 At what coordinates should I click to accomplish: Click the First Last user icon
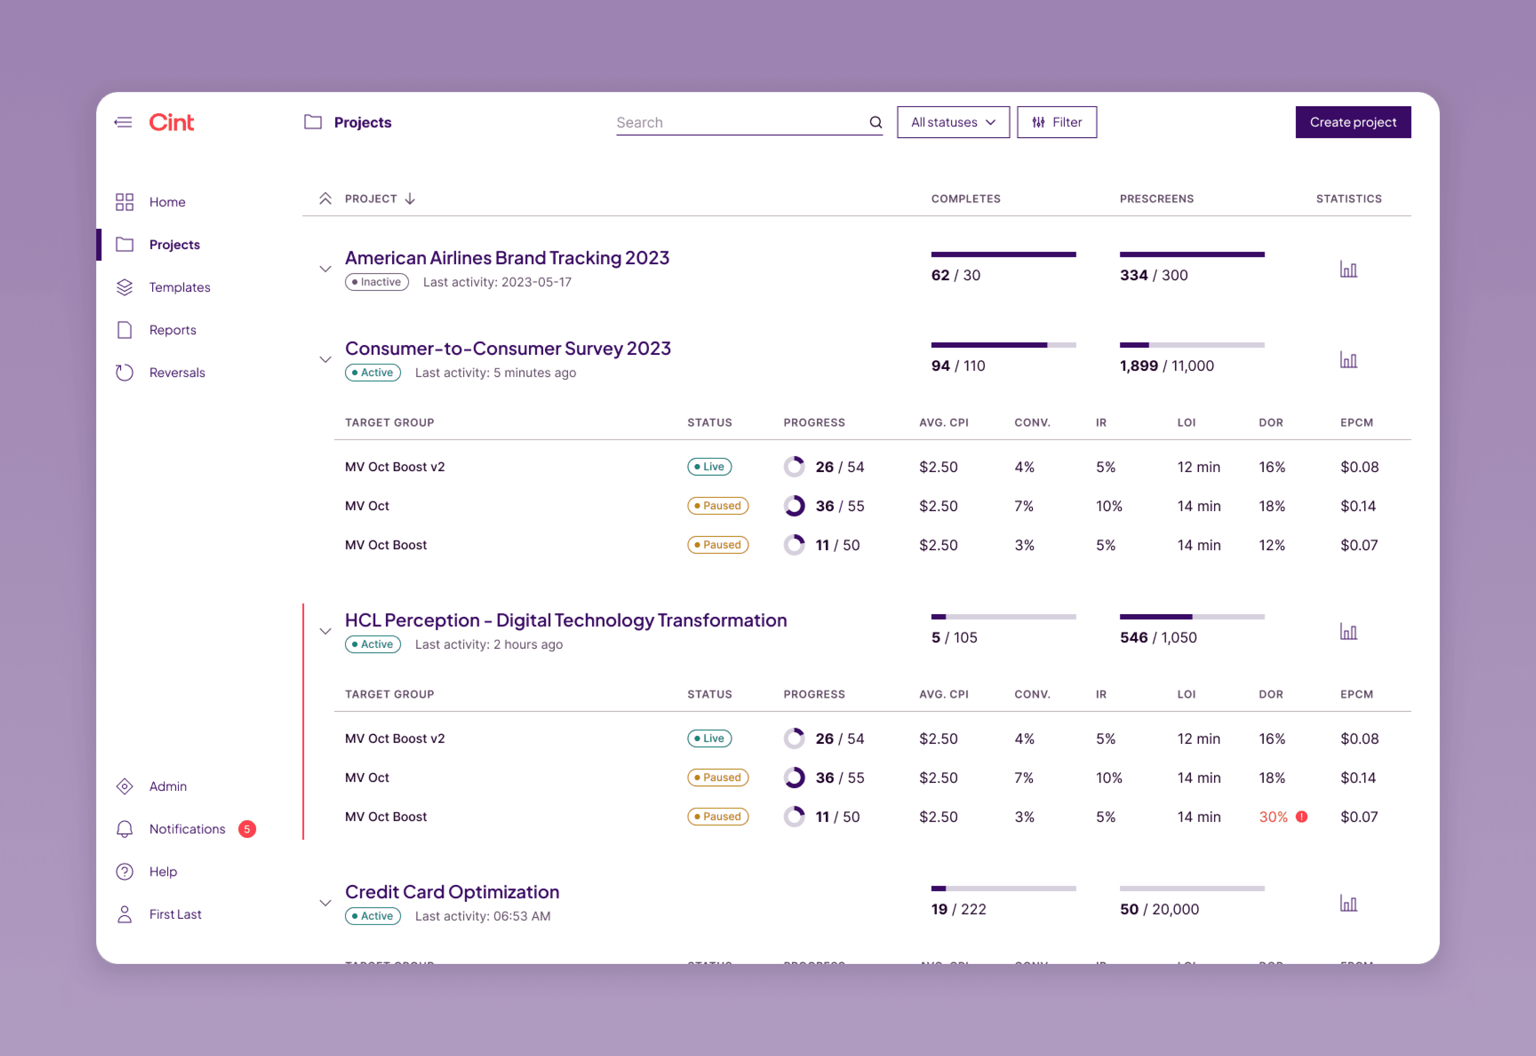(125, 914)
